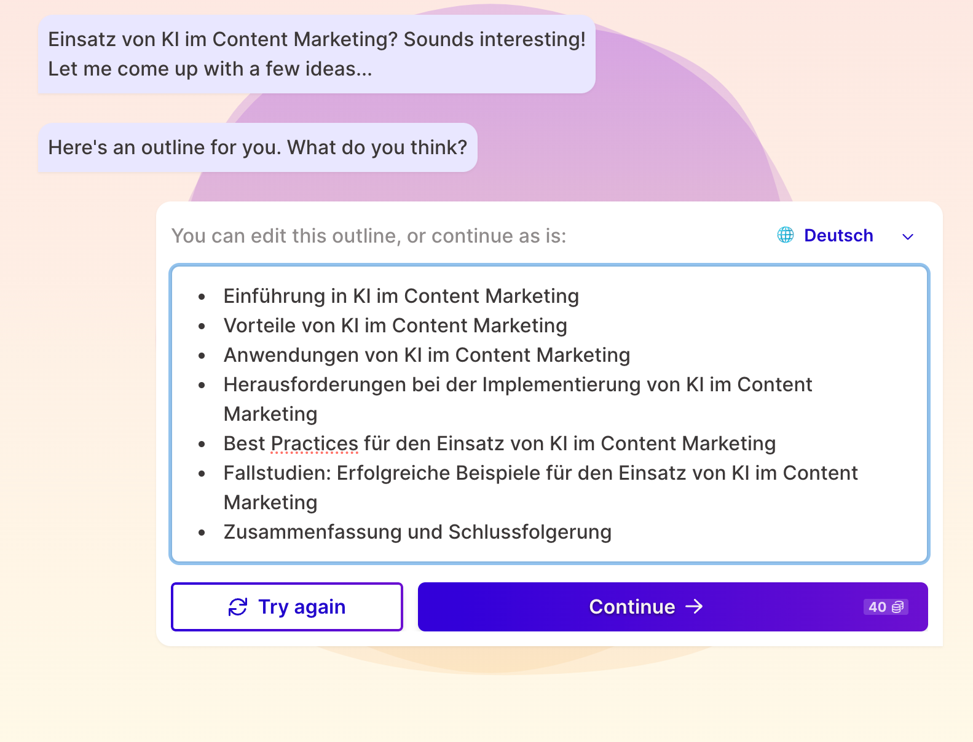Open the Deutsch language selector
Screen dimensions: 973x742
click(x=838, y=235)
